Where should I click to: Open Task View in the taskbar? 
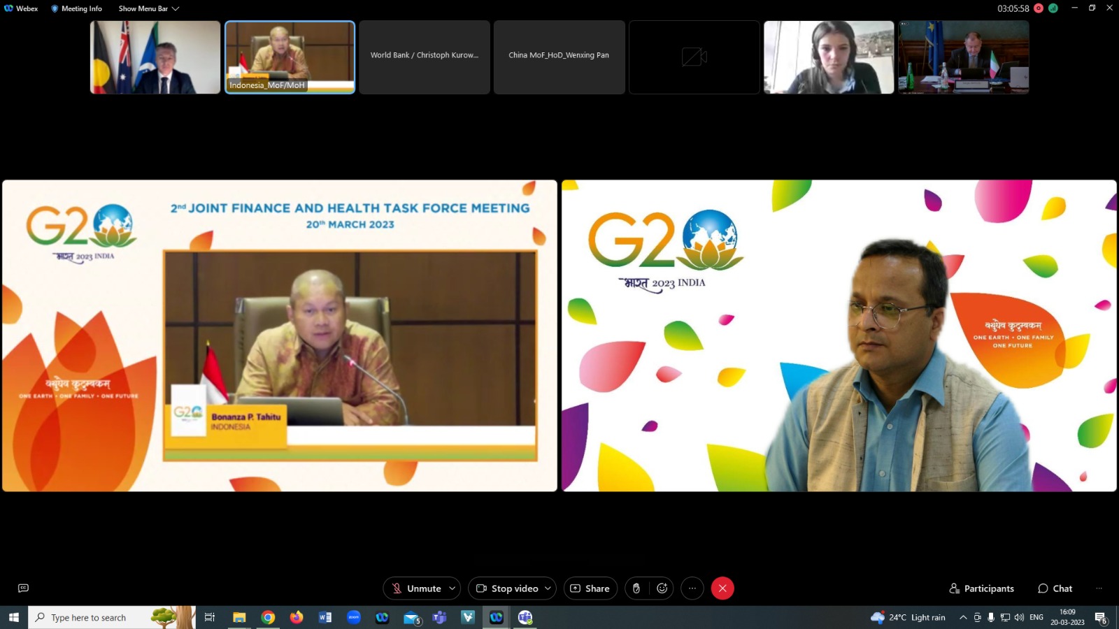[210, 617]
